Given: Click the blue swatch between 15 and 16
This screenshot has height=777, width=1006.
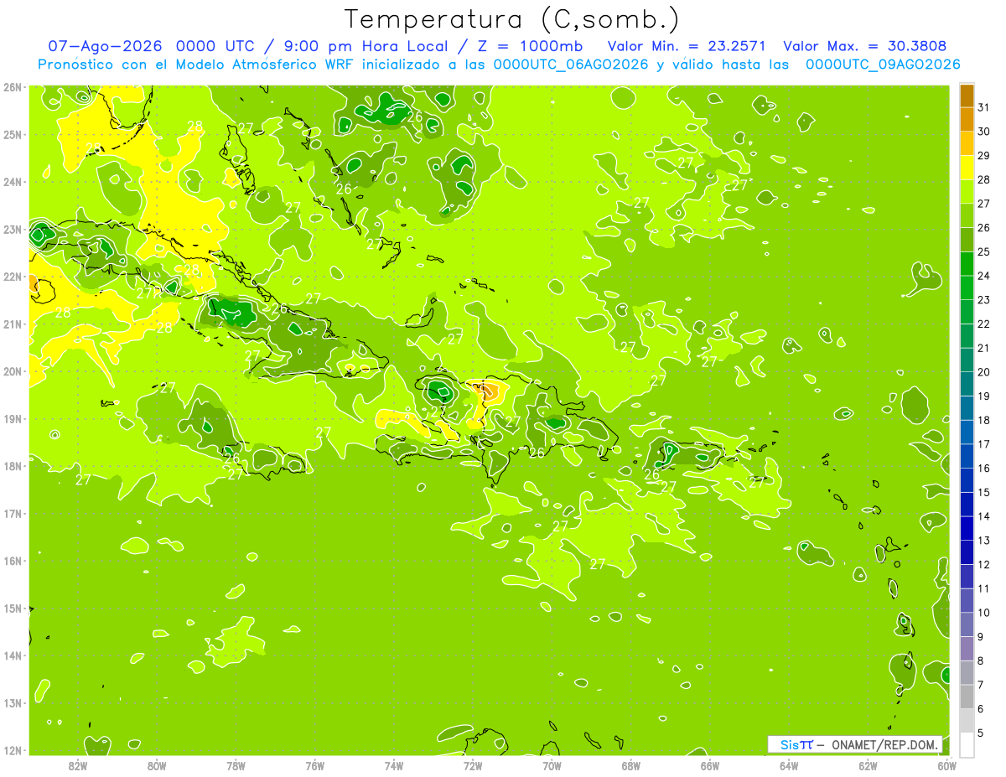Looking at the screenshot, I should 967,480.
